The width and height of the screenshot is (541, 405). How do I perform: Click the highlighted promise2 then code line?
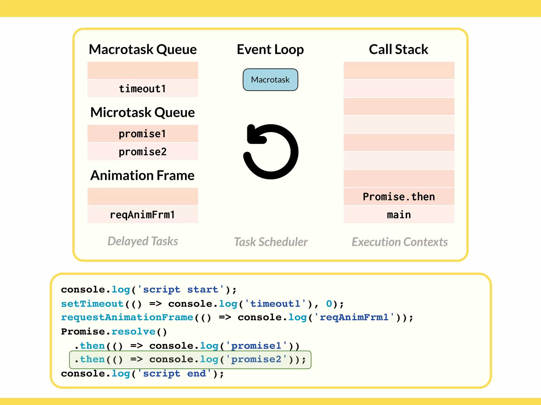[190, 360]
